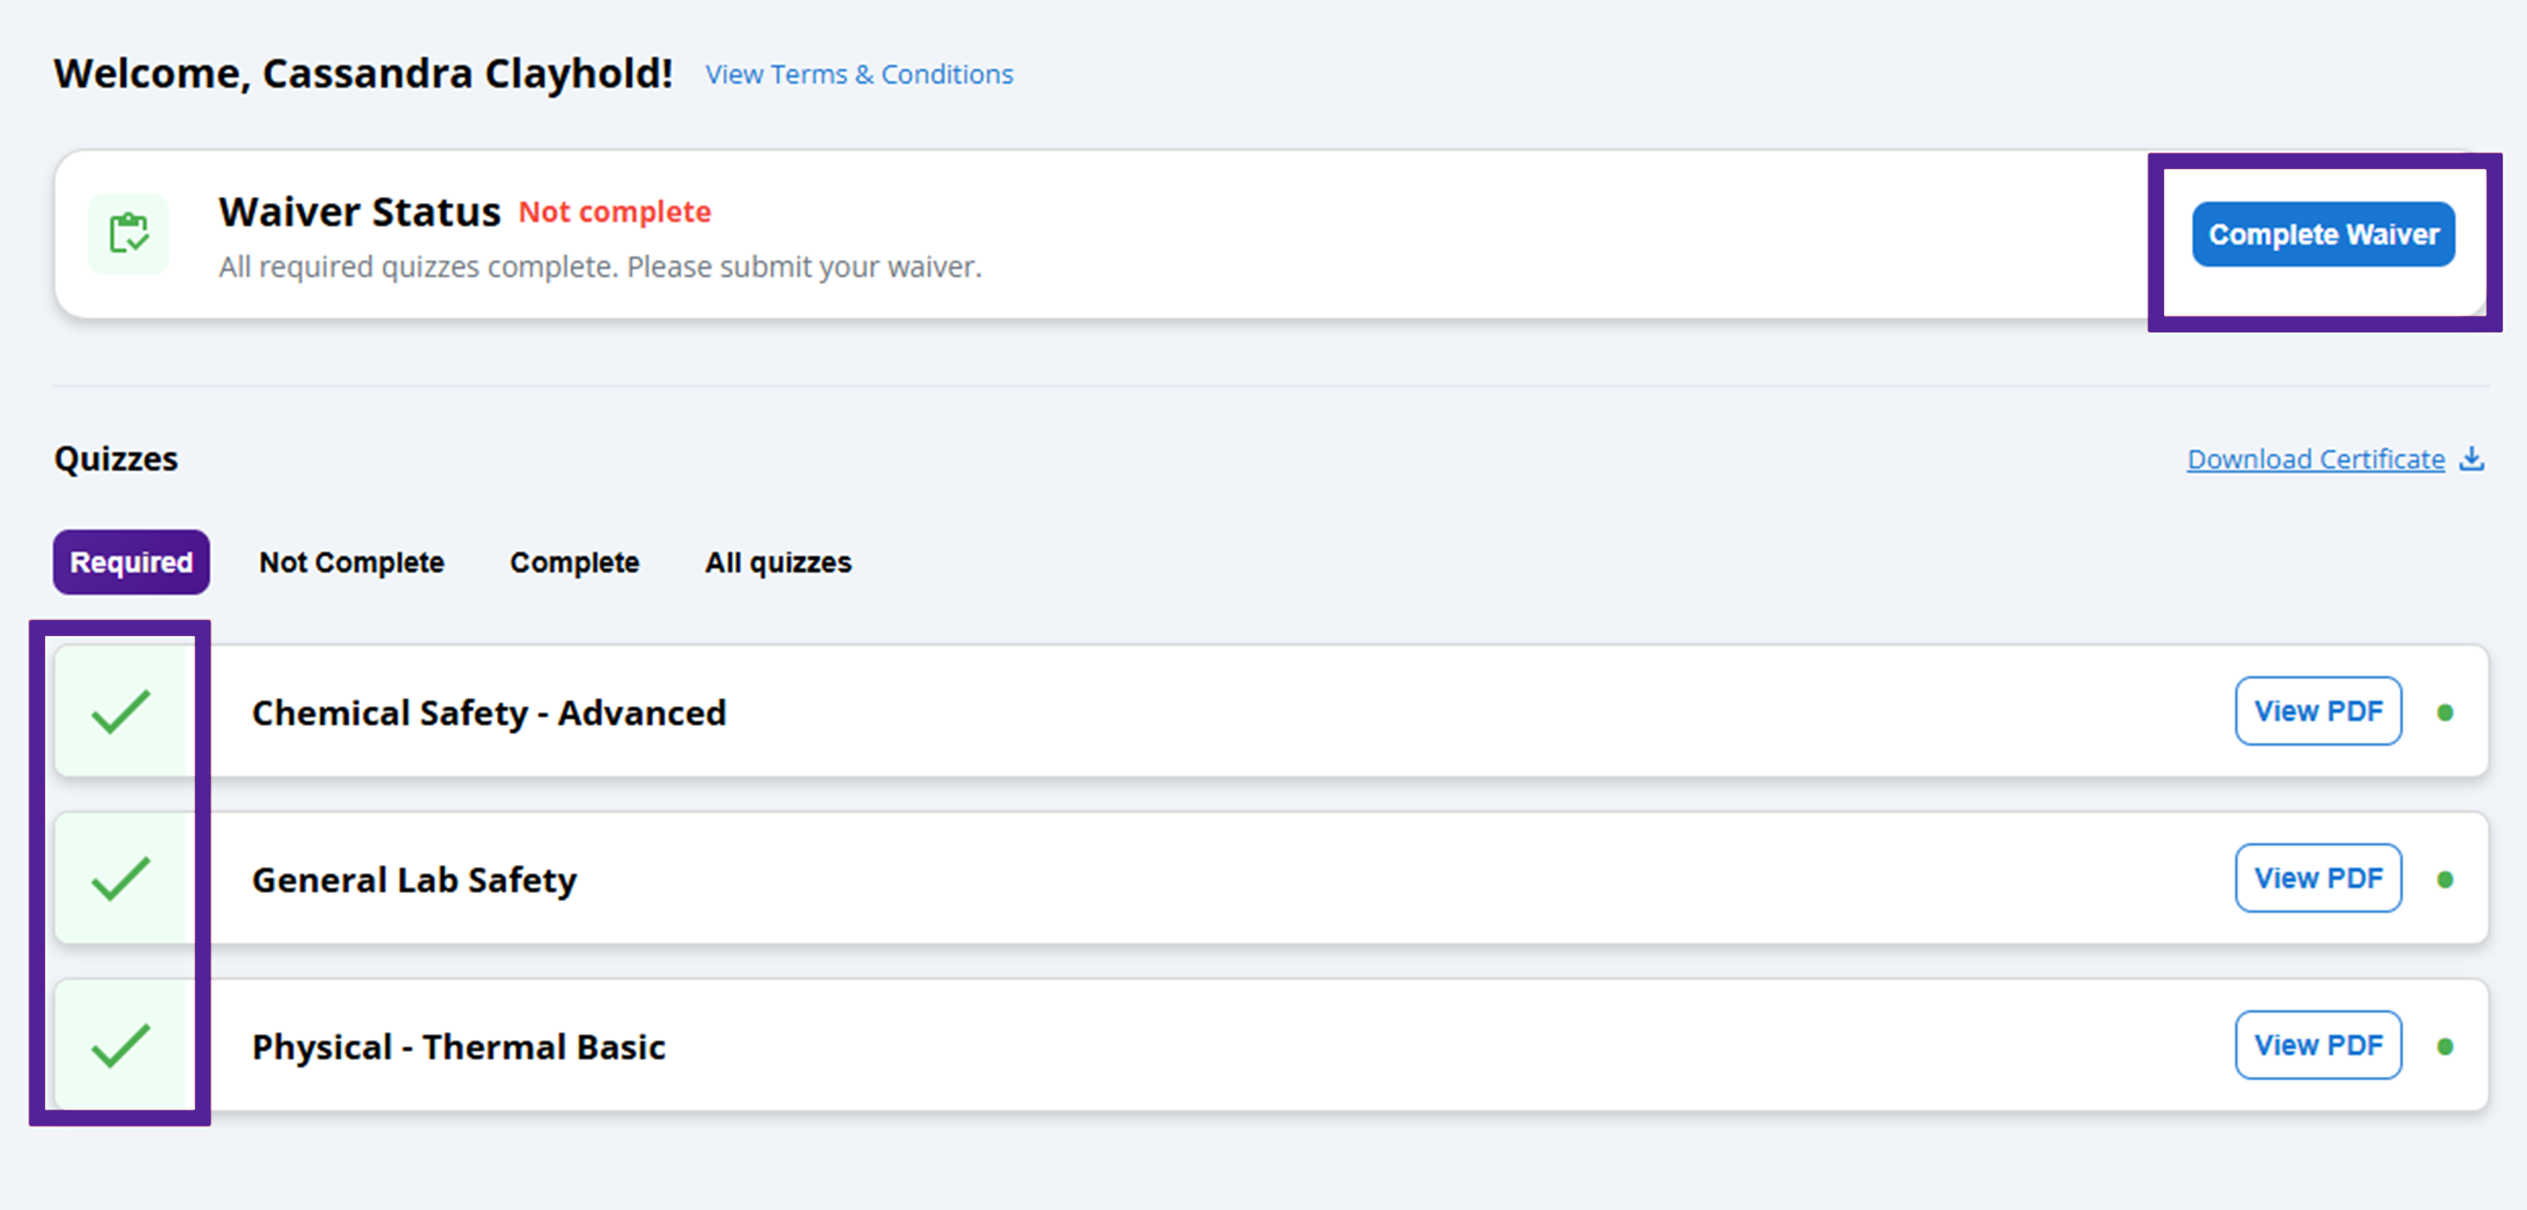View PDF for General Lab Safety

(x=2317, y=878)
